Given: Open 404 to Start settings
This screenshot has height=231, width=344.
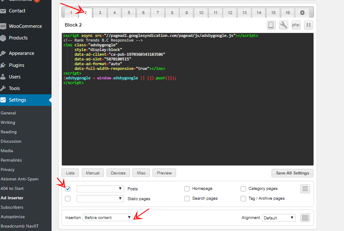Looking at the screenshot, I should (x=12, y=188).
